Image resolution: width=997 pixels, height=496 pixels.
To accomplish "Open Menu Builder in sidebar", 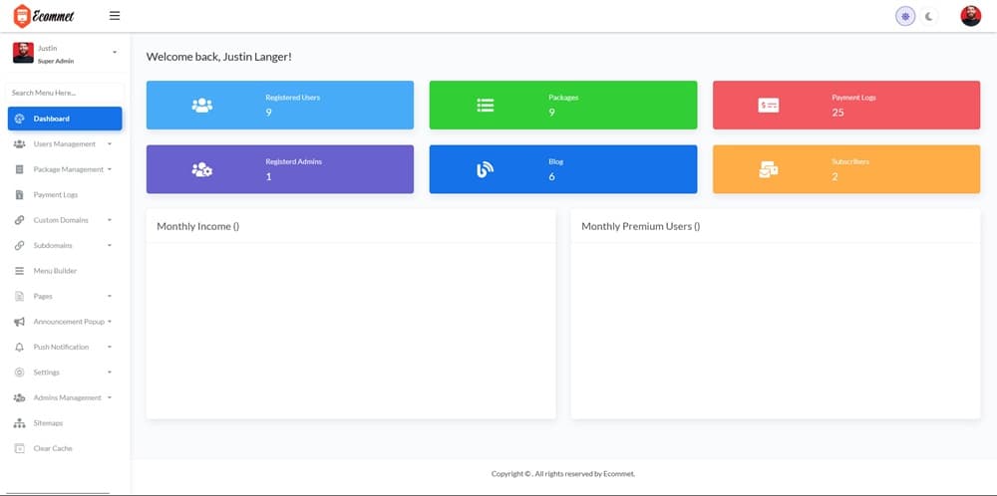I will coord(55,271).
